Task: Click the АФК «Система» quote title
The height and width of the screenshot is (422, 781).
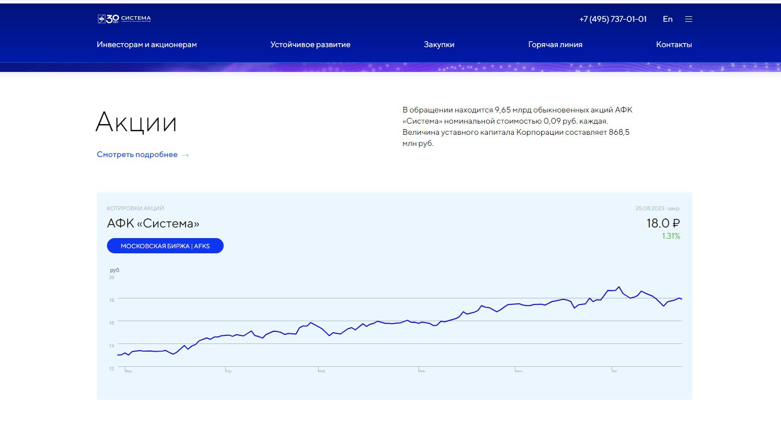Action: click(x=153, y=223)
